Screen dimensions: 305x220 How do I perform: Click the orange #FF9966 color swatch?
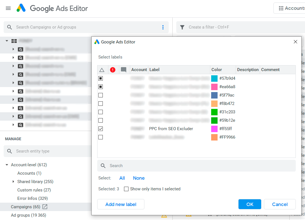click(x=214, y=137)
